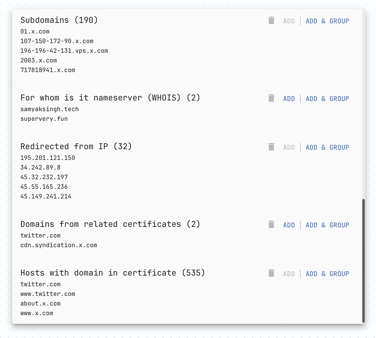Select www.twitter.com in certificate hosts
376x338 pixels.
pos(47,294)
